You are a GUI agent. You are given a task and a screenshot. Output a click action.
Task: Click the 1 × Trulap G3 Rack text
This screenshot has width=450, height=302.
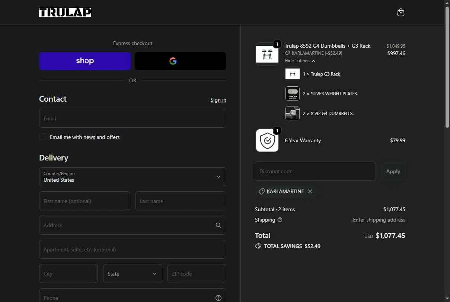tap(322, 74)
